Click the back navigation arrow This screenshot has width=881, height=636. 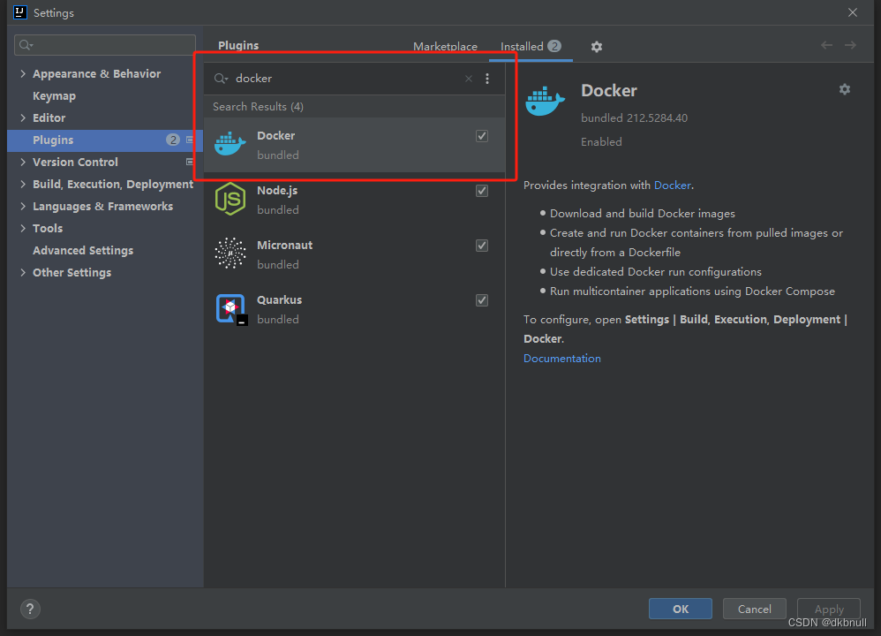pos(826,46)
